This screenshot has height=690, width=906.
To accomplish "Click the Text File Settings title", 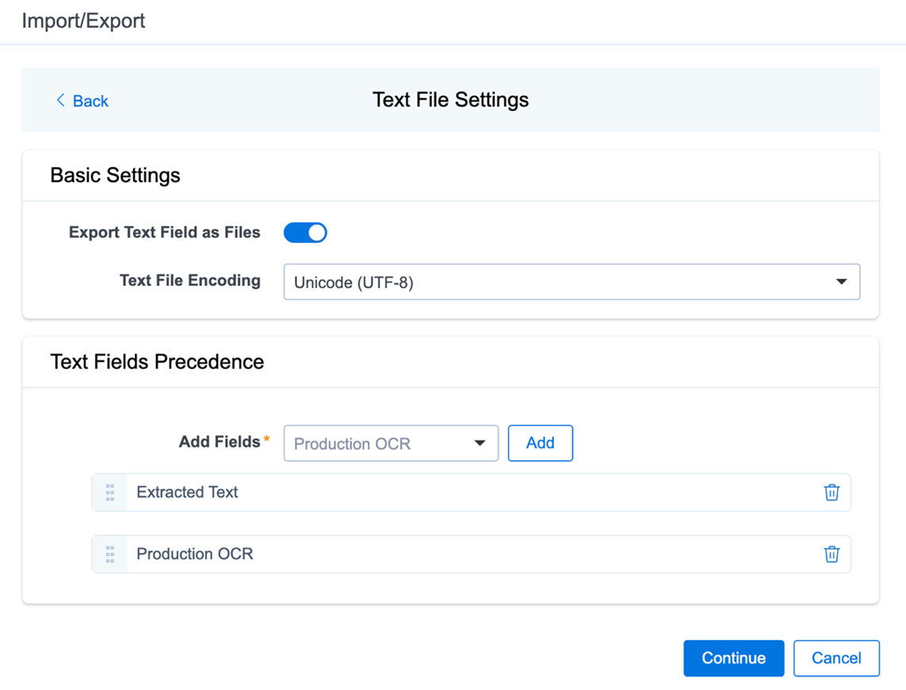I will (450, 99).
